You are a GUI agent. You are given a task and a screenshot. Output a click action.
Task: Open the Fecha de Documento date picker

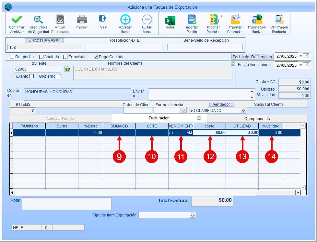[306, 56]
